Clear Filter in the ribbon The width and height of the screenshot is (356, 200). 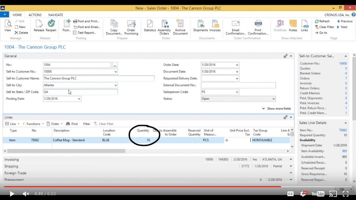324,27
